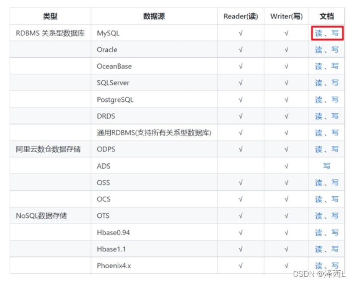The image size is (352, 282).
Task: Open the PostgreSQL write (写) doc link
Action: click(335, 100)
